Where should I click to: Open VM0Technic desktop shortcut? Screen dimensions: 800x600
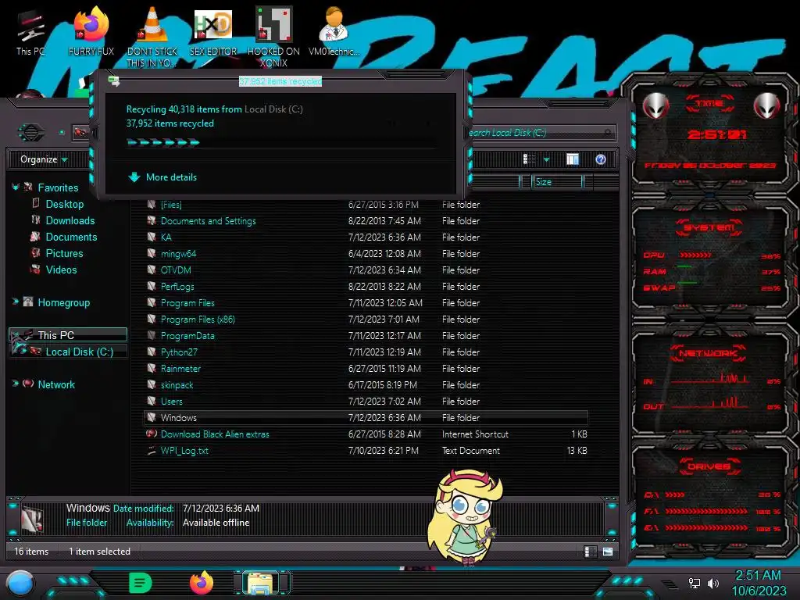(334, 33)
